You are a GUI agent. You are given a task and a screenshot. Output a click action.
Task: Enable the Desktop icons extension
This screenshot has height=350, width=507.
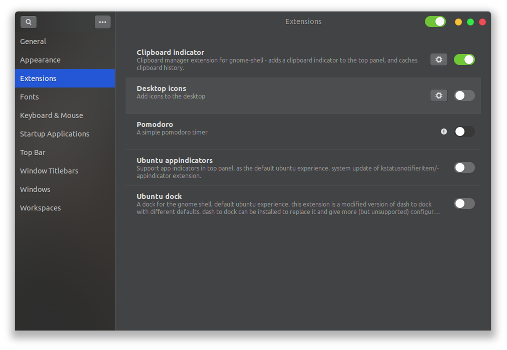464,95
